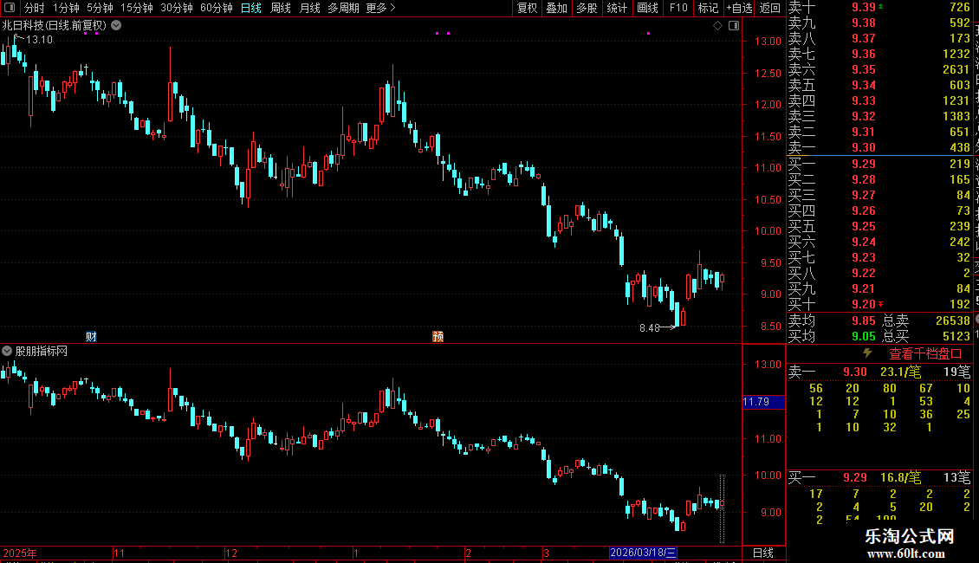
Task: Open the 统计 statistics tool
Action: click(617, 8)
